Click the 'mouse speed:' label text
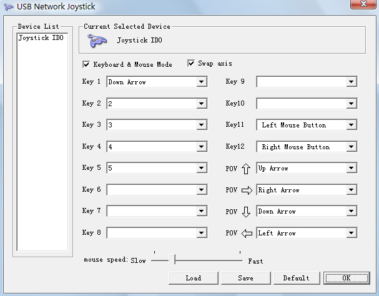 (106, 260)
